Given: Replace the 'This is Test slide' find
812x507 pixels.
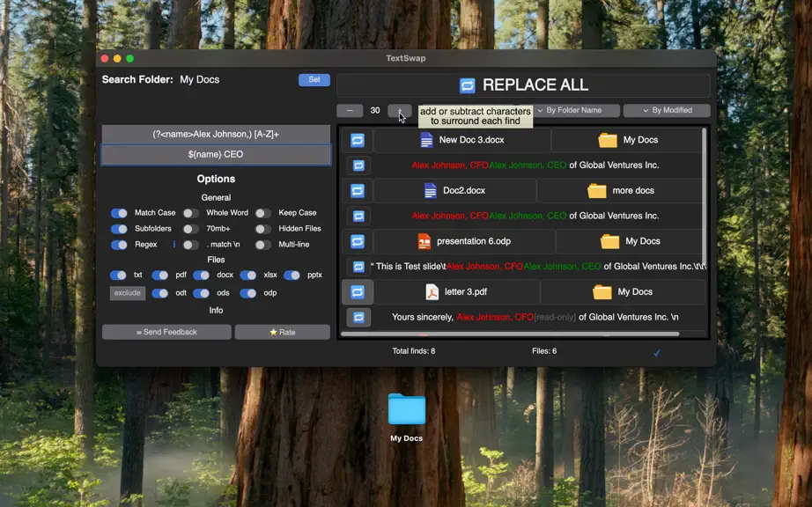Looking at the screenshot, I should [x=358, y=267].
